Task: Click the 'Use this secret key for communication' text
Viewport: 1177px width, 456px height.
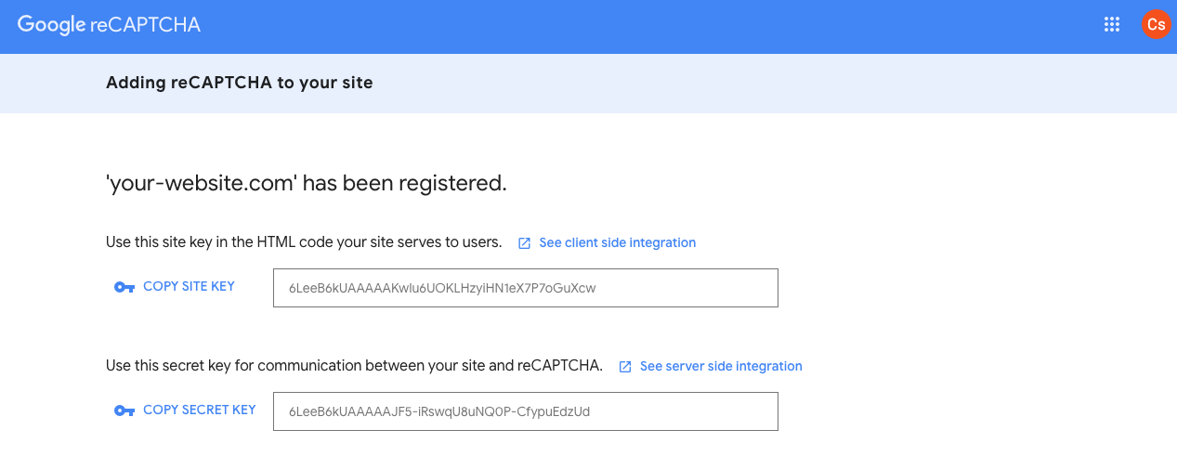Action: pos(354,366)
